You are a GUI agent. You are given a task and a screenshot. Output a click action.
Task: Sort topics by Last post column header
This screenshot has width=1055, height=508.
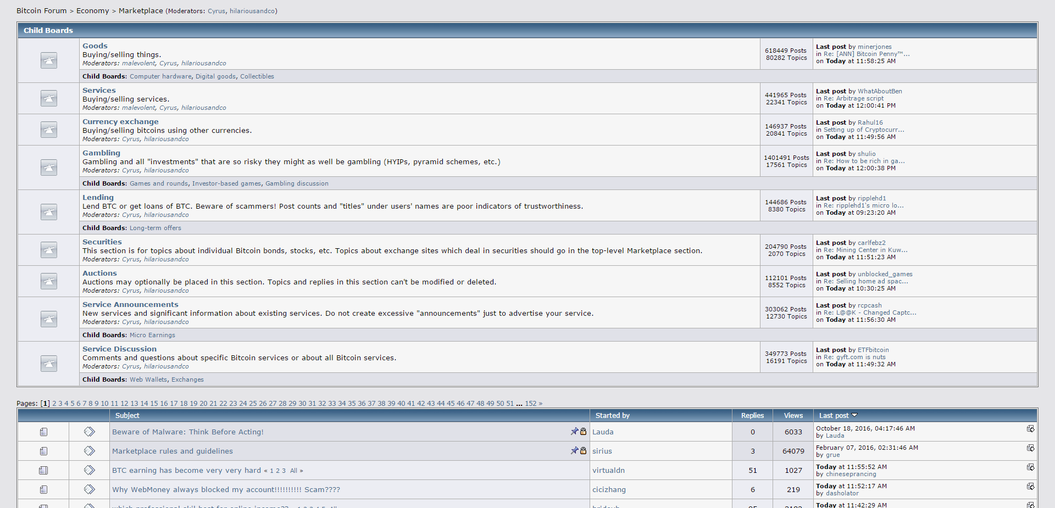tap(834, 416)
